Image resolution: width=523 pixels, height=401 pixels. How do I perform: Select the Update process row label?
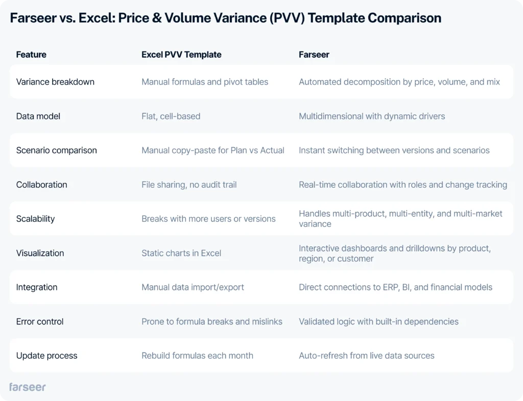click(46, 356)
